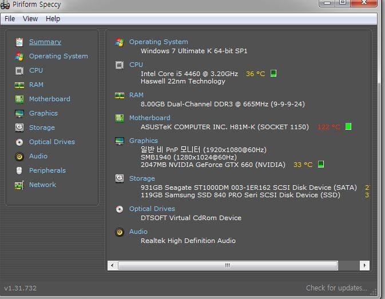Click the green GPU temperature status indicator
Screen dimensions: 385x299
[321, 164]
